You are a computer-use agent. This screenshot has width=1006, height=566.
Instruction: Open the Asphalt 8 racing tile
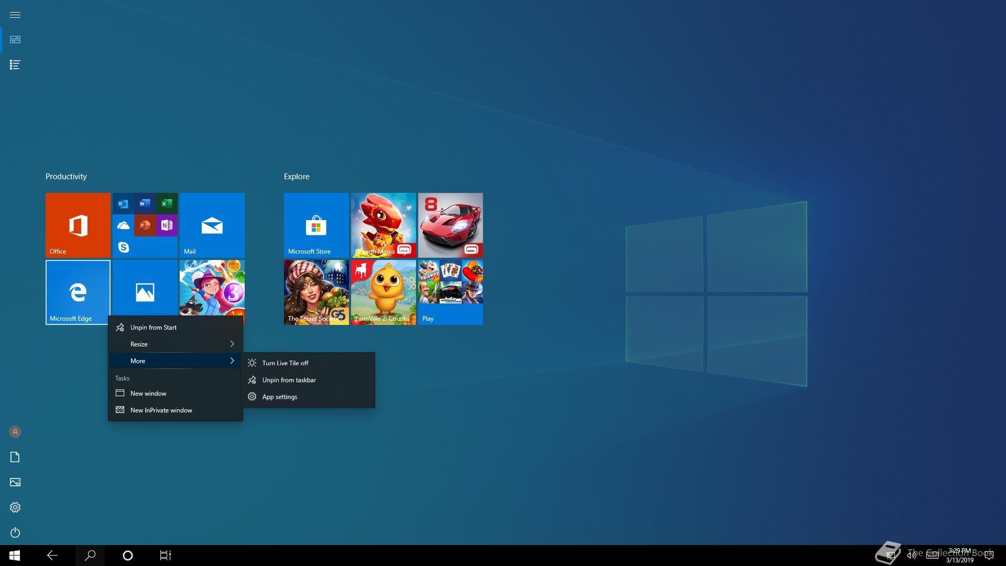[x=451, y=225]
